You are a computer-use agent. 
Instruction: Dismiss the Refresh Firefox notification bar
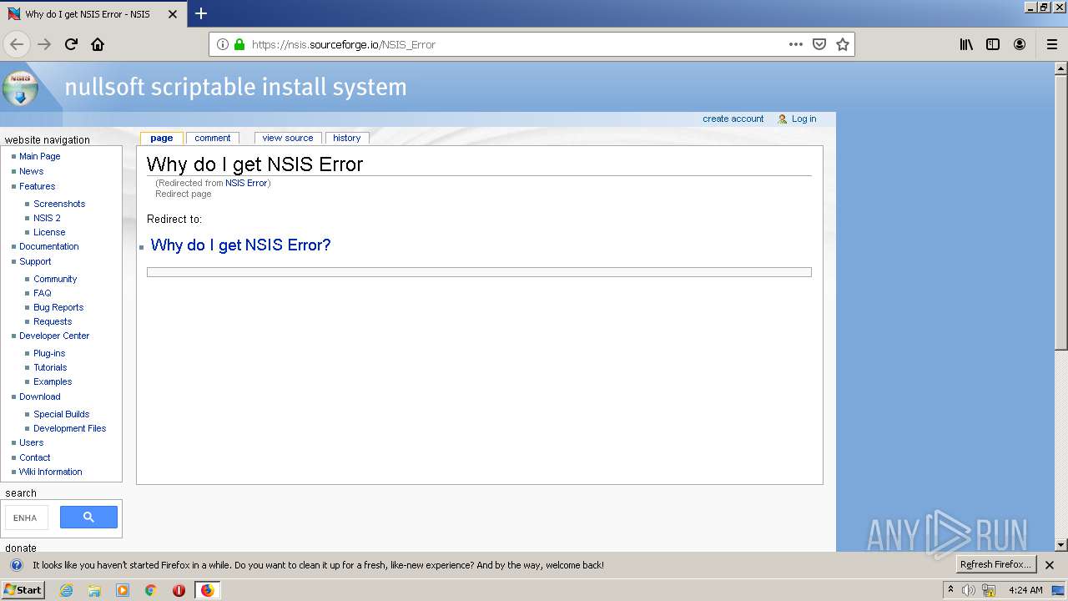1050,565
